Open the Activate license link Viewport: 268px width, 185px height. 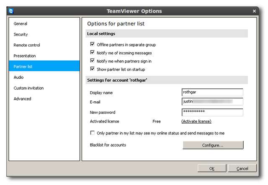pyautogui.click(x=196, y=121)
